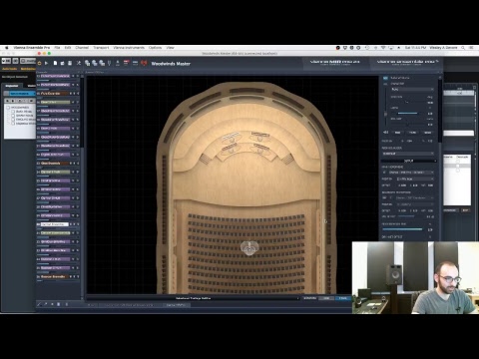
Task: Click the power icon in the Vienna toolbar
Action: pyautogui.click(x=40, y=63)
